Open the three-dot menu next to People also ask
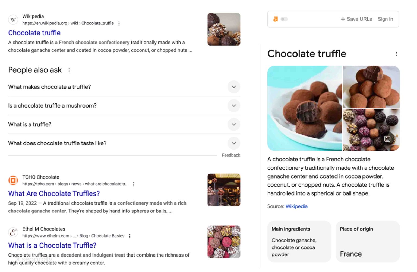Viewport: 417px width, 272px height. tap(69, 70)
